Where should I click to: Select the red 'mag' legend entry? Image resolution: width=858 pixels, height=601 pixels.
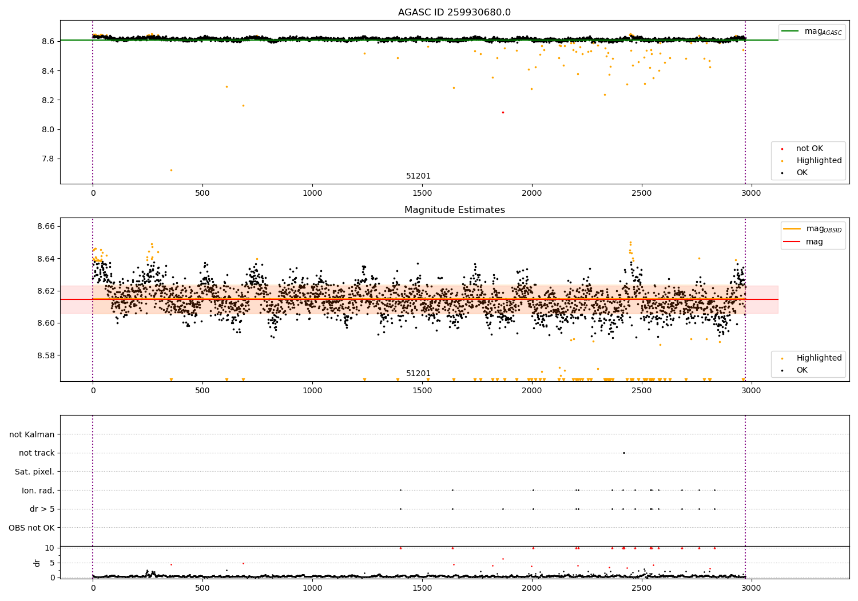(x=803, y=242)
